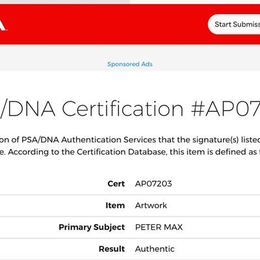Click the bold Item field label
Viewport: 260px width, 260px height.
[x=115, y=205]
